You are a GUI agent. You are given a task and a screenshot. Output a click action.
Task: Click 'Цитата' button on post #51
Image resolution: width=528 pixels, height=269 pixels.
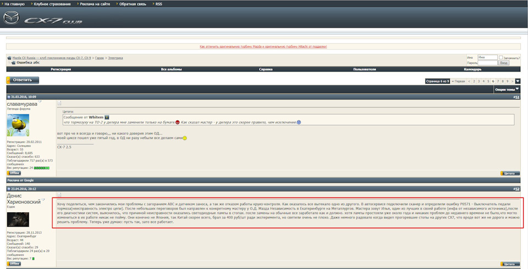coord(509,173)
